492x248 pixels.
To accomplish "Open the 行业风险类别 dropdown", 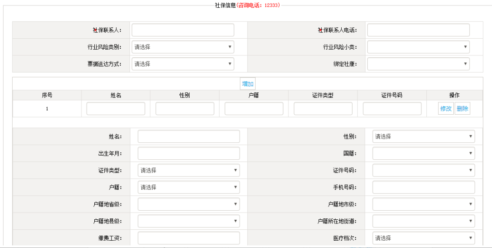I will 183,47.
